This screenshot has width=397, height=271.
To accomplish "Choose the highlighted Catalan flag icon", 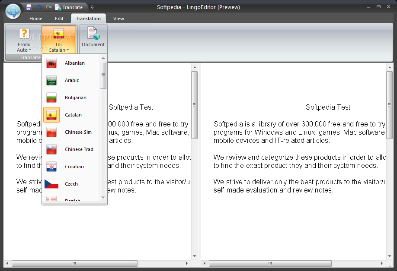I will (51, 115).
